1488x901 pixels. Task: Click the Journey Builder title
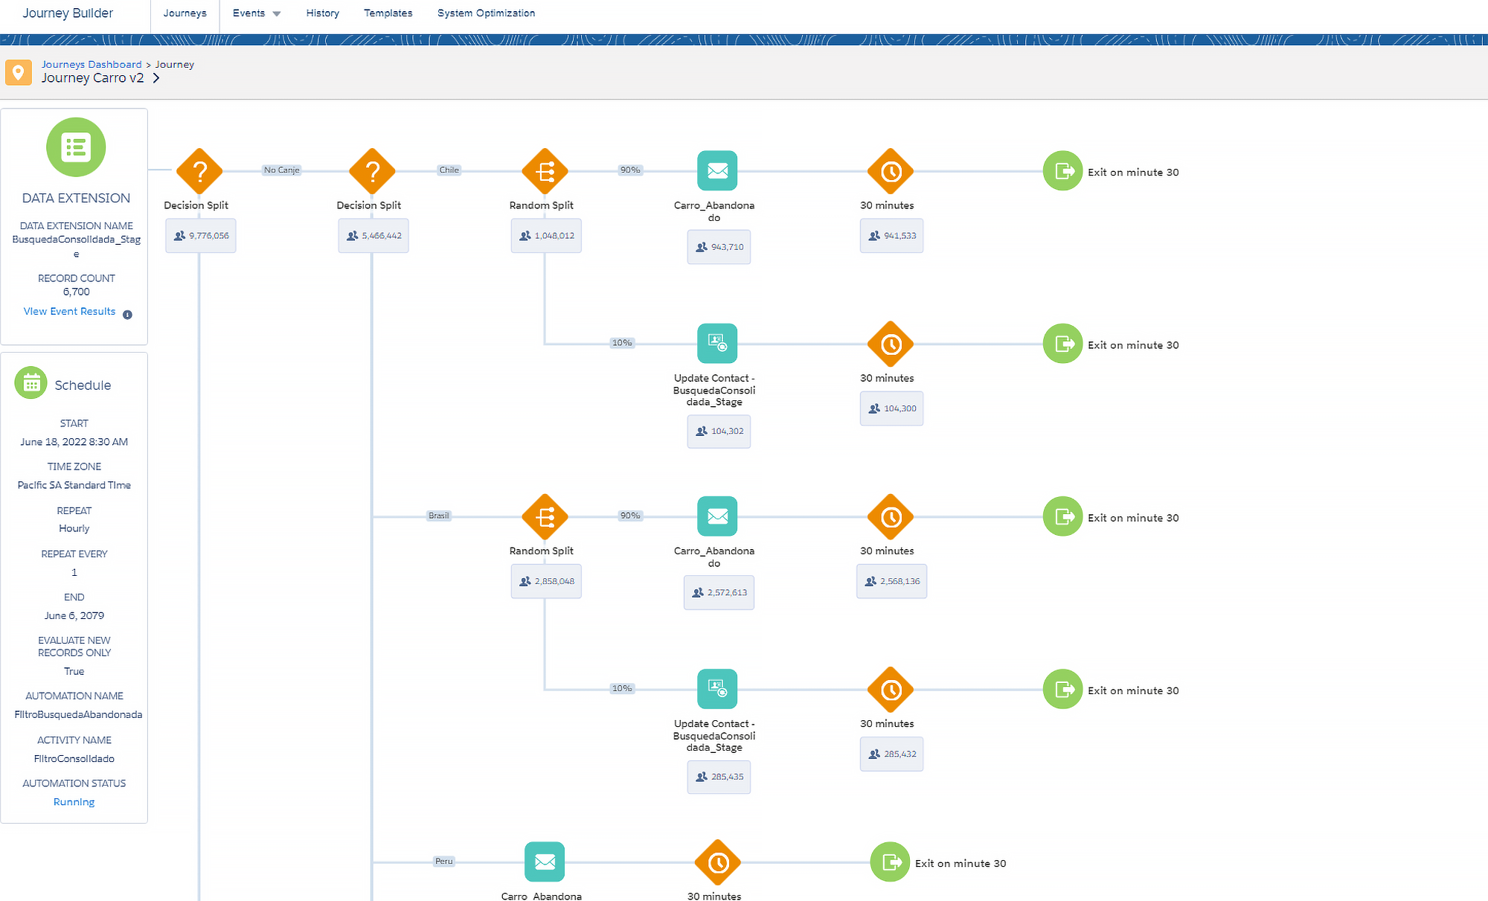point(68,13)
